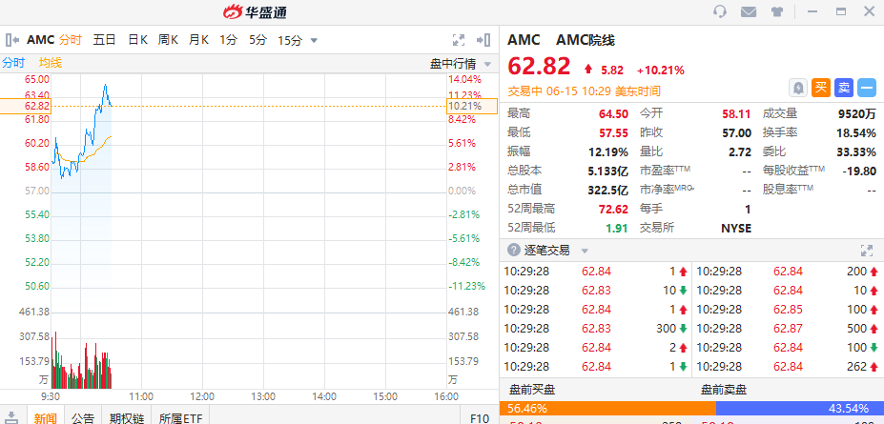Collapse the left sidebar panel

[x=12, y=40]
